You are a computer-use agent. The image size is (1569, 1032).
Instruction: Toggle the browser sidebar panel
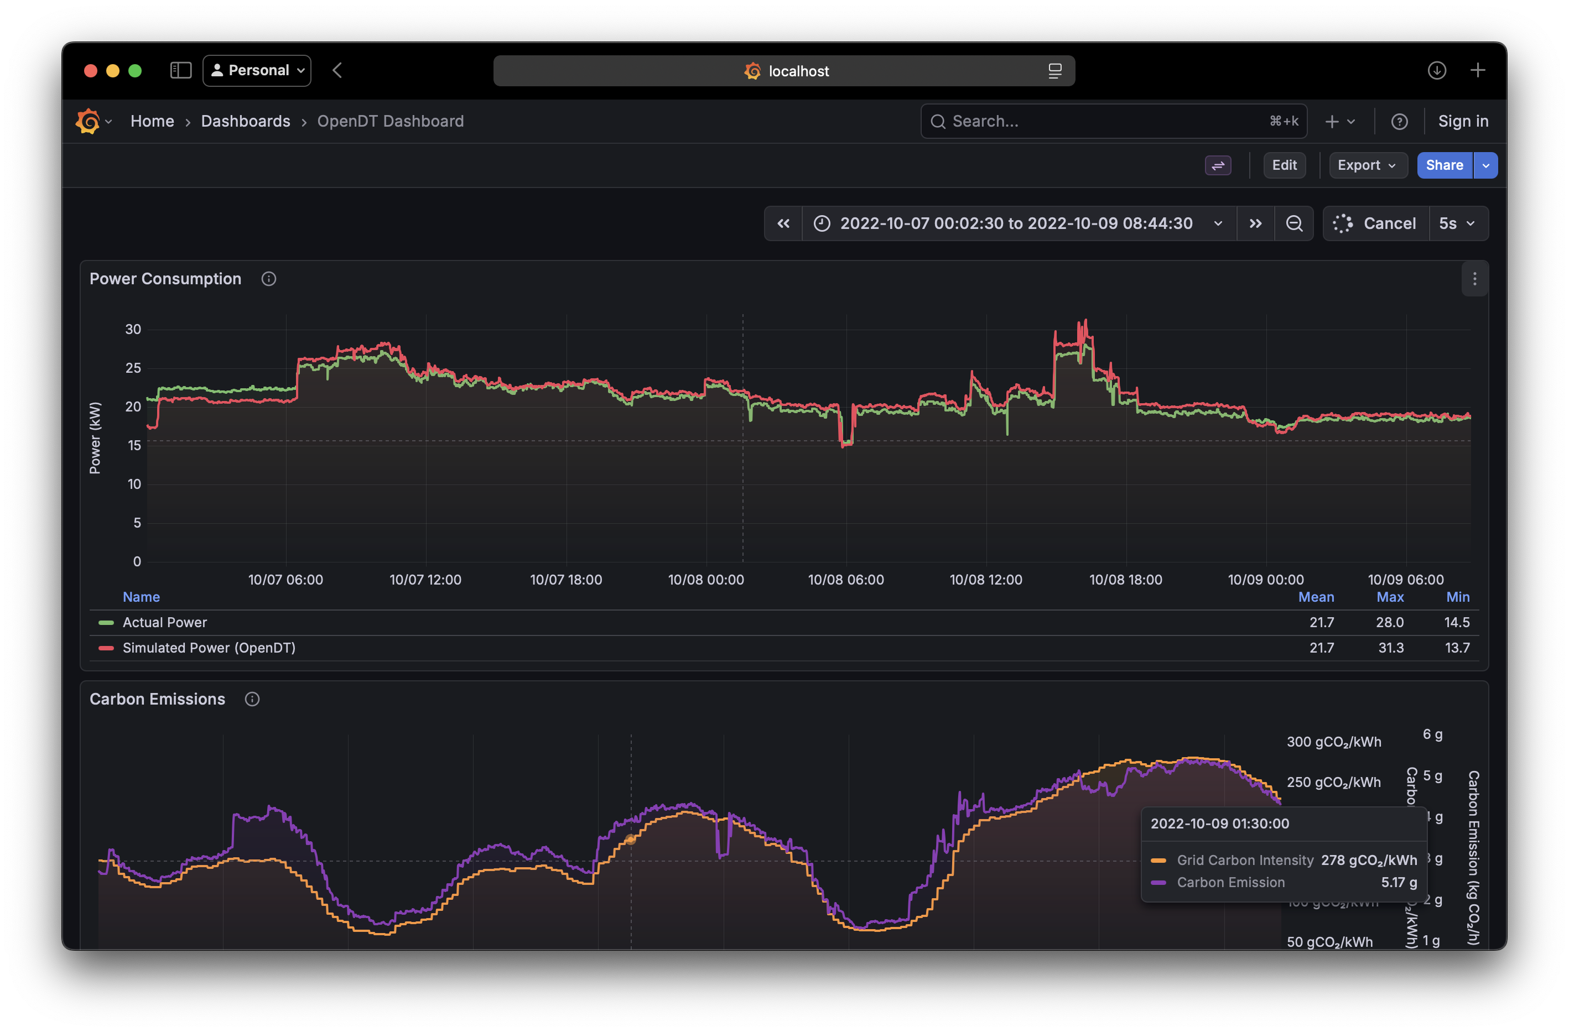point(180,70)
